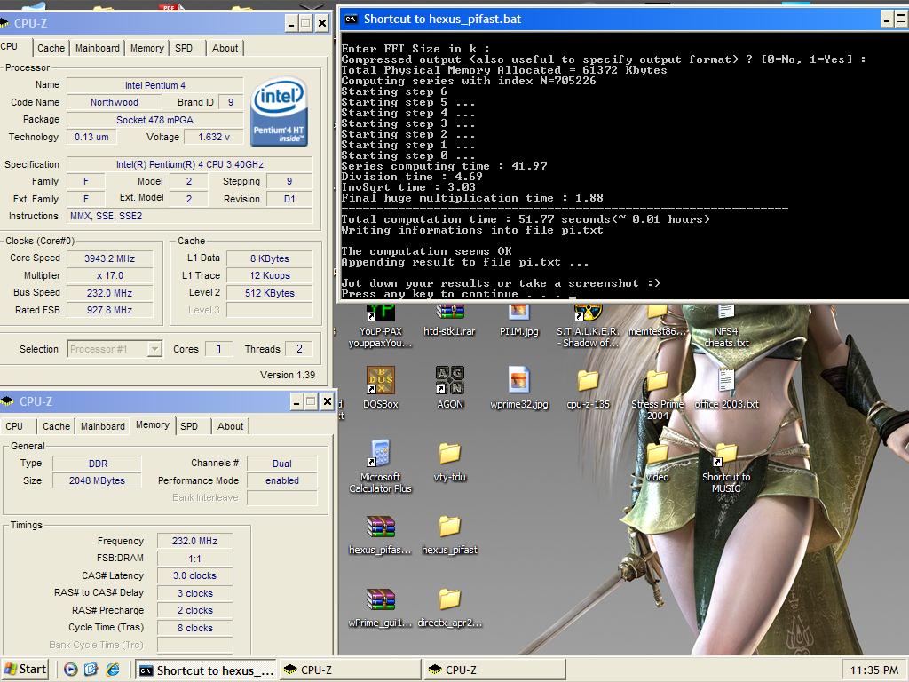909x682 pixels.
Task: Click the Instructions MMX, SSE, SSE2 field
Action: click(190, 216)
